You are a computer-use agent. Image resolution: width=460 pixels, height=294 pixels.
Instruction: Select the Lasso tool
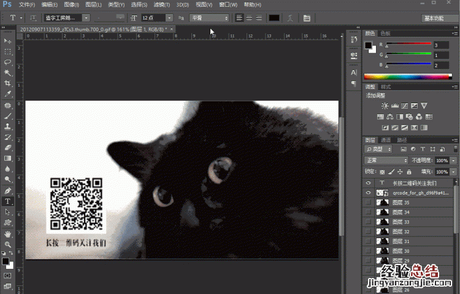[x=8, y=62]
